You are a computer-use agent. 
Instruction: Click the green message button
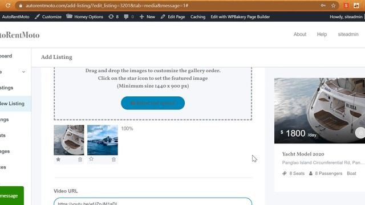pyautogui.click(x=12, y=196)
